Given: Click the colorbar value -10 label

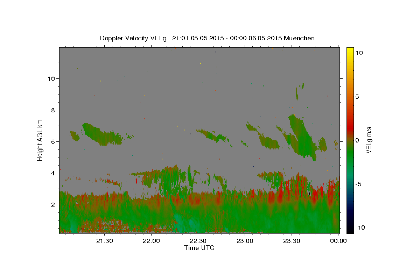Looking at the screenshot, I should 360,227.
